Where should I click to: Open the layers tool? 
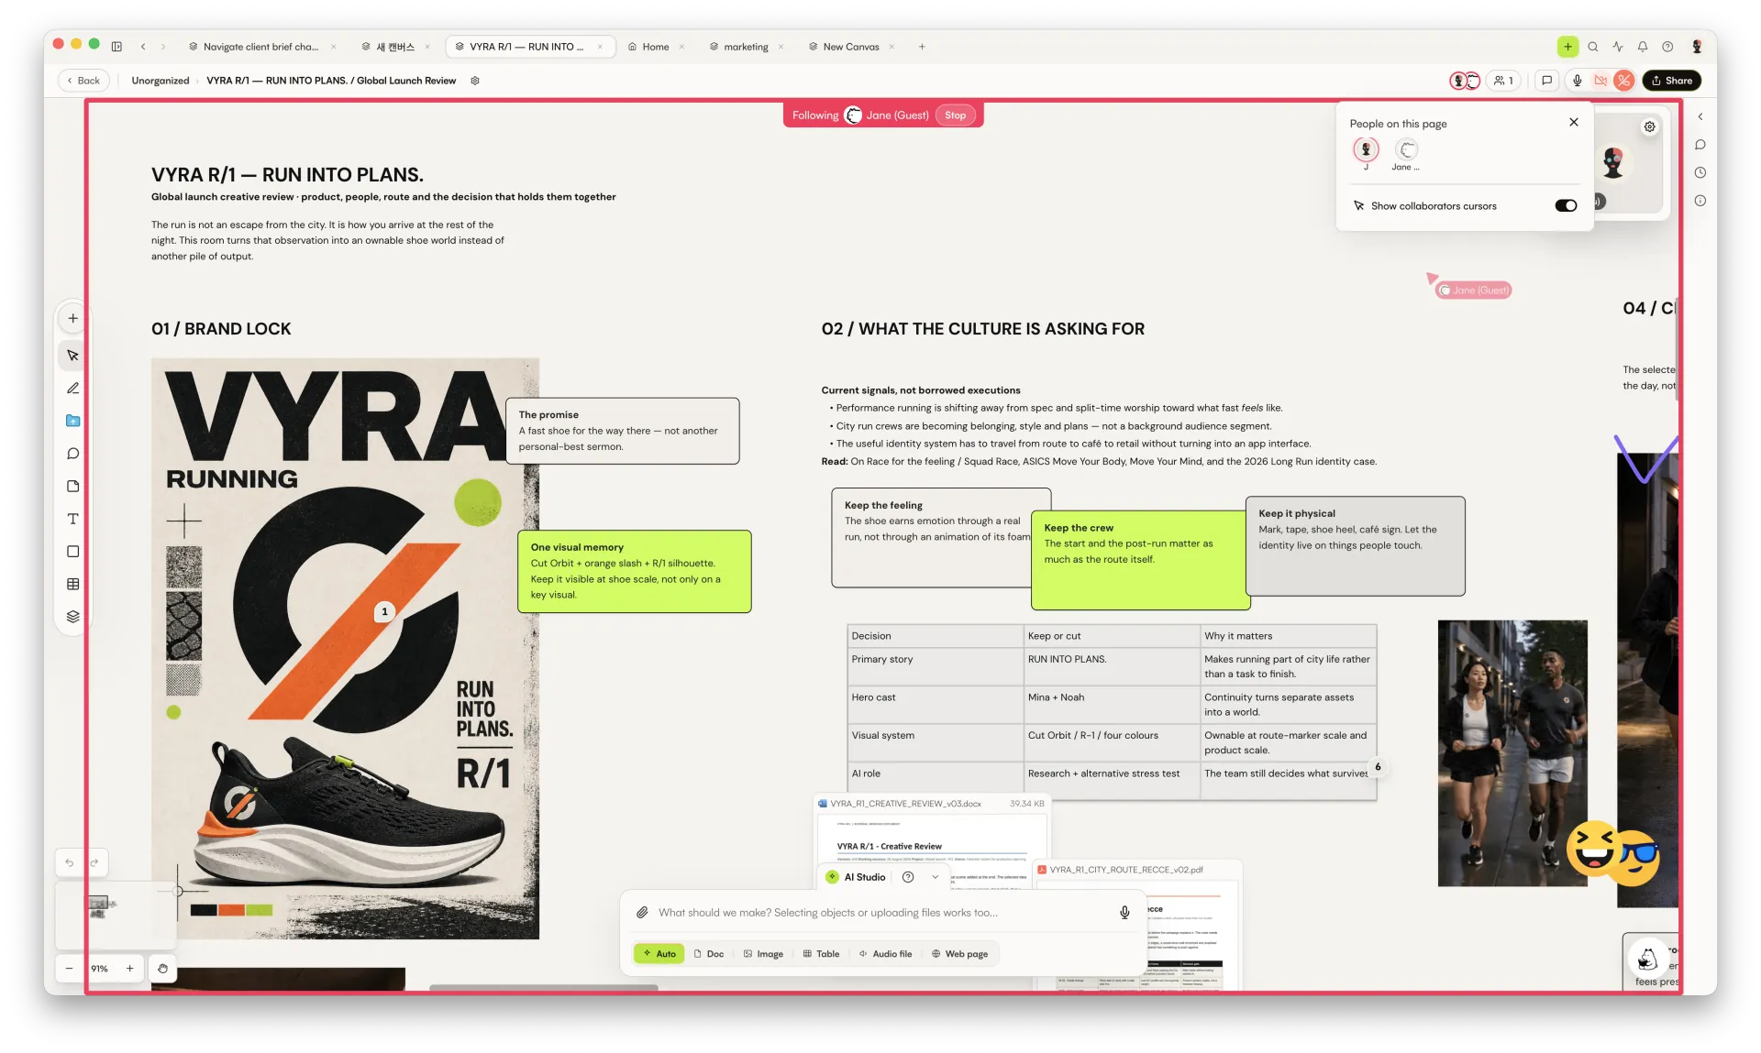[72, 617]
